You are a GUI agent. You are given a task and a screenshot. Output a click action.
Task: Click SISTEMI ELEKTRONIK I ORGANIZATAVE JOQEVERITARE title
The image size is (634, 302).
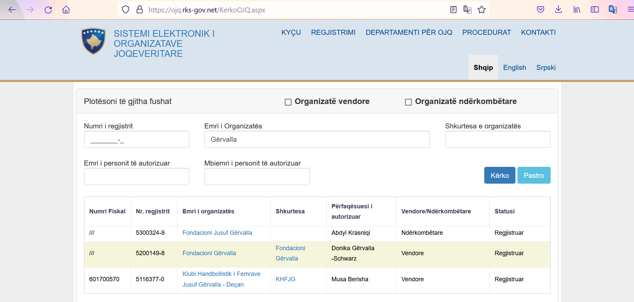pyautogui.click(x=164, y=43)
